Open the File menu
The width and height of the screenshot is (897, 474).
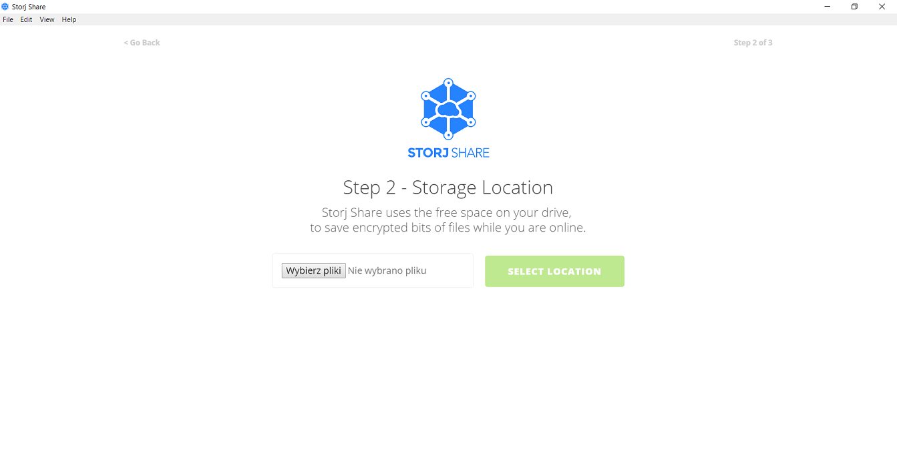8,19
